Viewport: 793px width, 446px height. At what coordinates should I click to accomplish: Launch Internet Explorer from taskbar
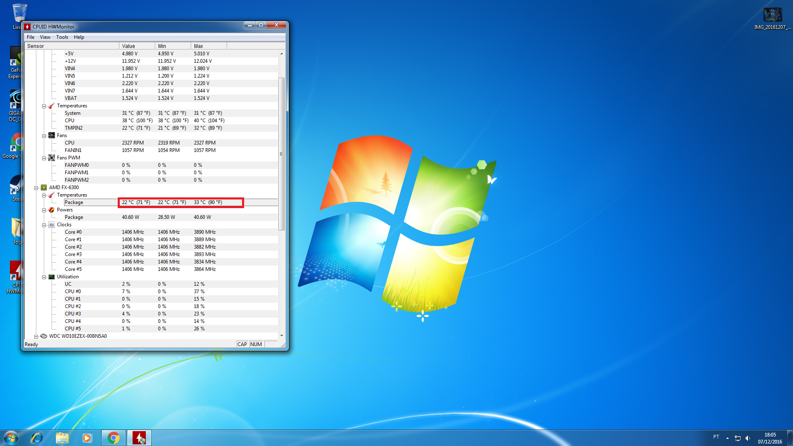(x=37, y=438)
